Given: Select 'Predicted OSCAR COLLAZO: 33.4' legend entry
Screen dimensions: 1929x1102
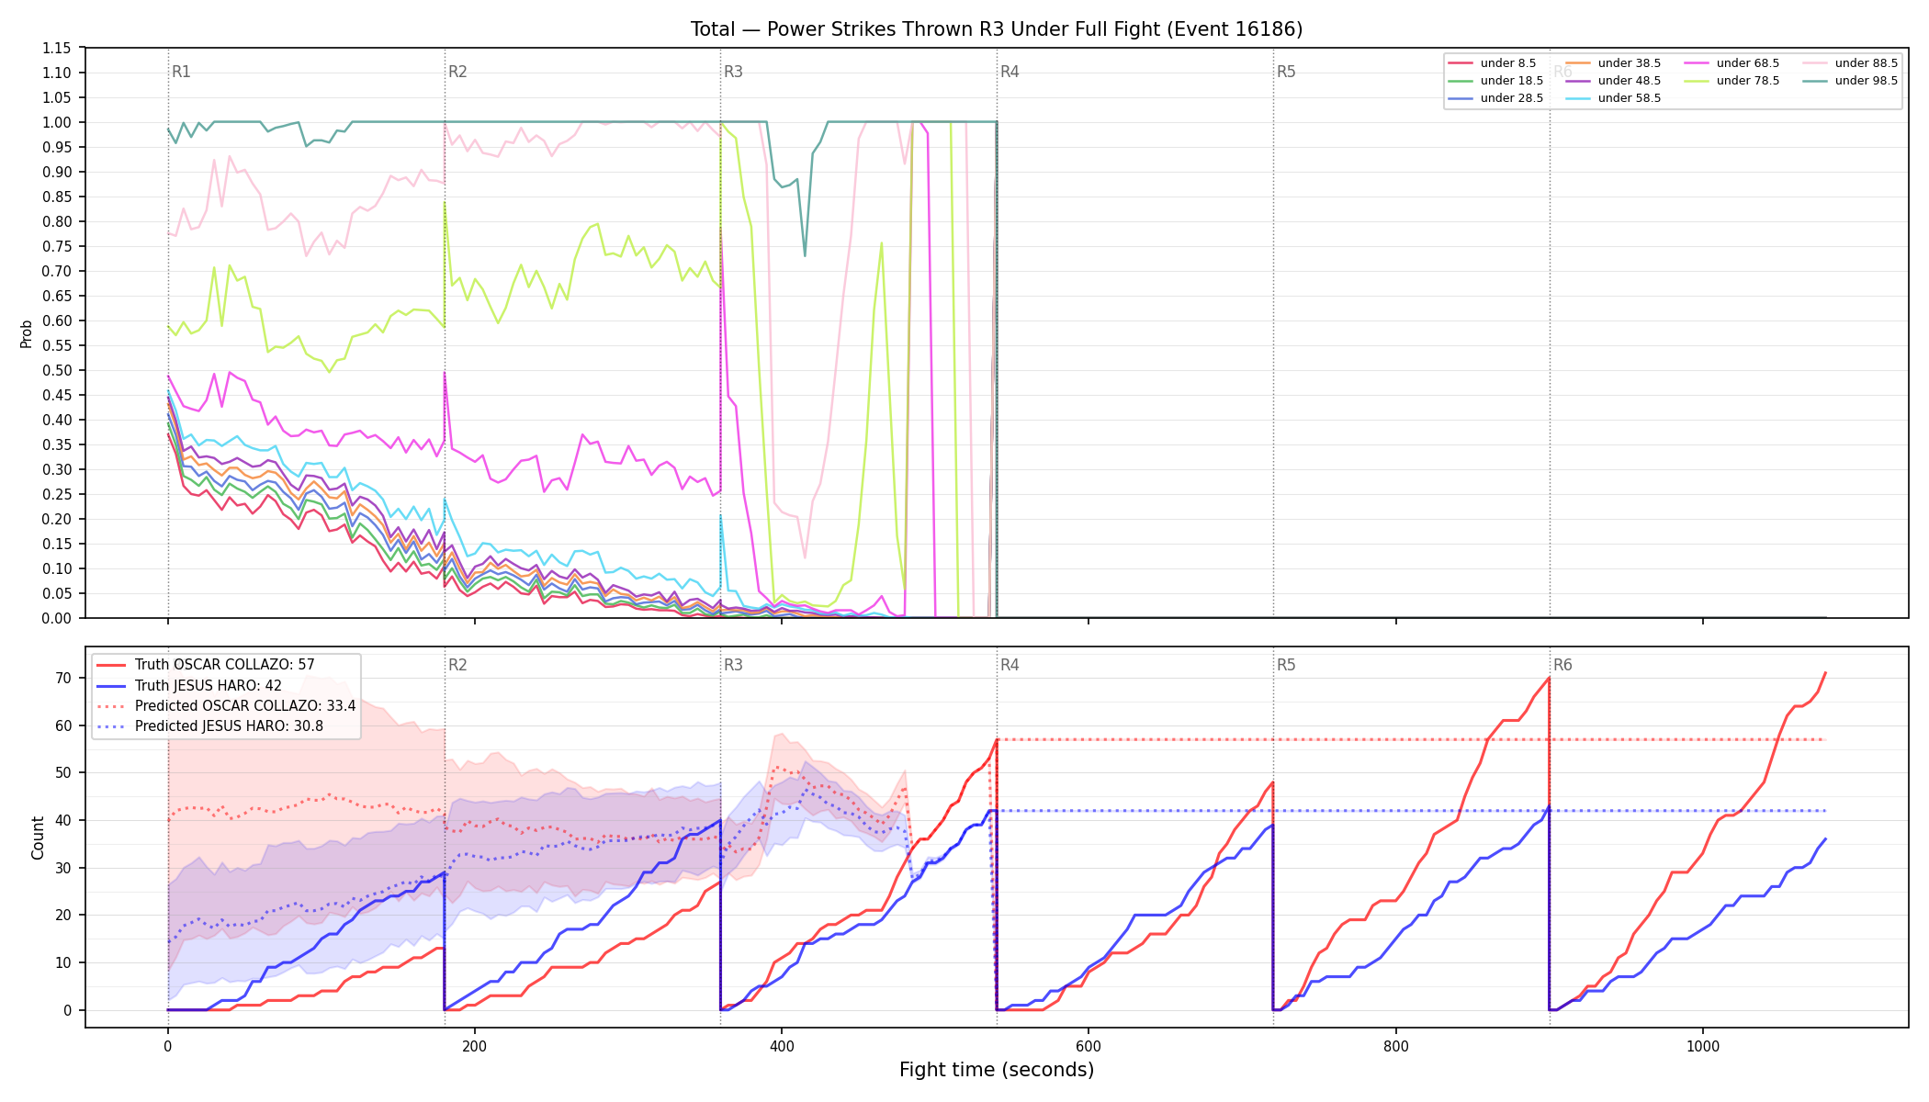Looking at the screenshot, I should (226, 706).
